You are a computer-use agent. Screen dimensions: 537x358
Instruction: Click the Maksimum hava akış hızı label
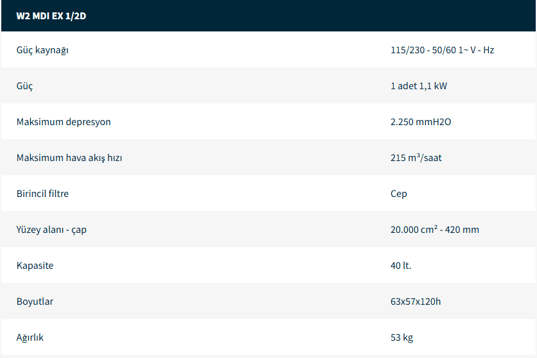click(69, 158)
